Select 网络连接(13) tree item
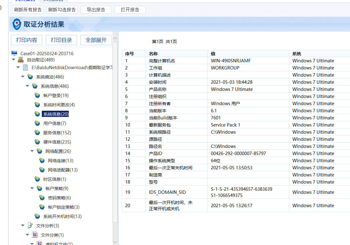Viewport: 350px width, 245px height. point(60,161)
